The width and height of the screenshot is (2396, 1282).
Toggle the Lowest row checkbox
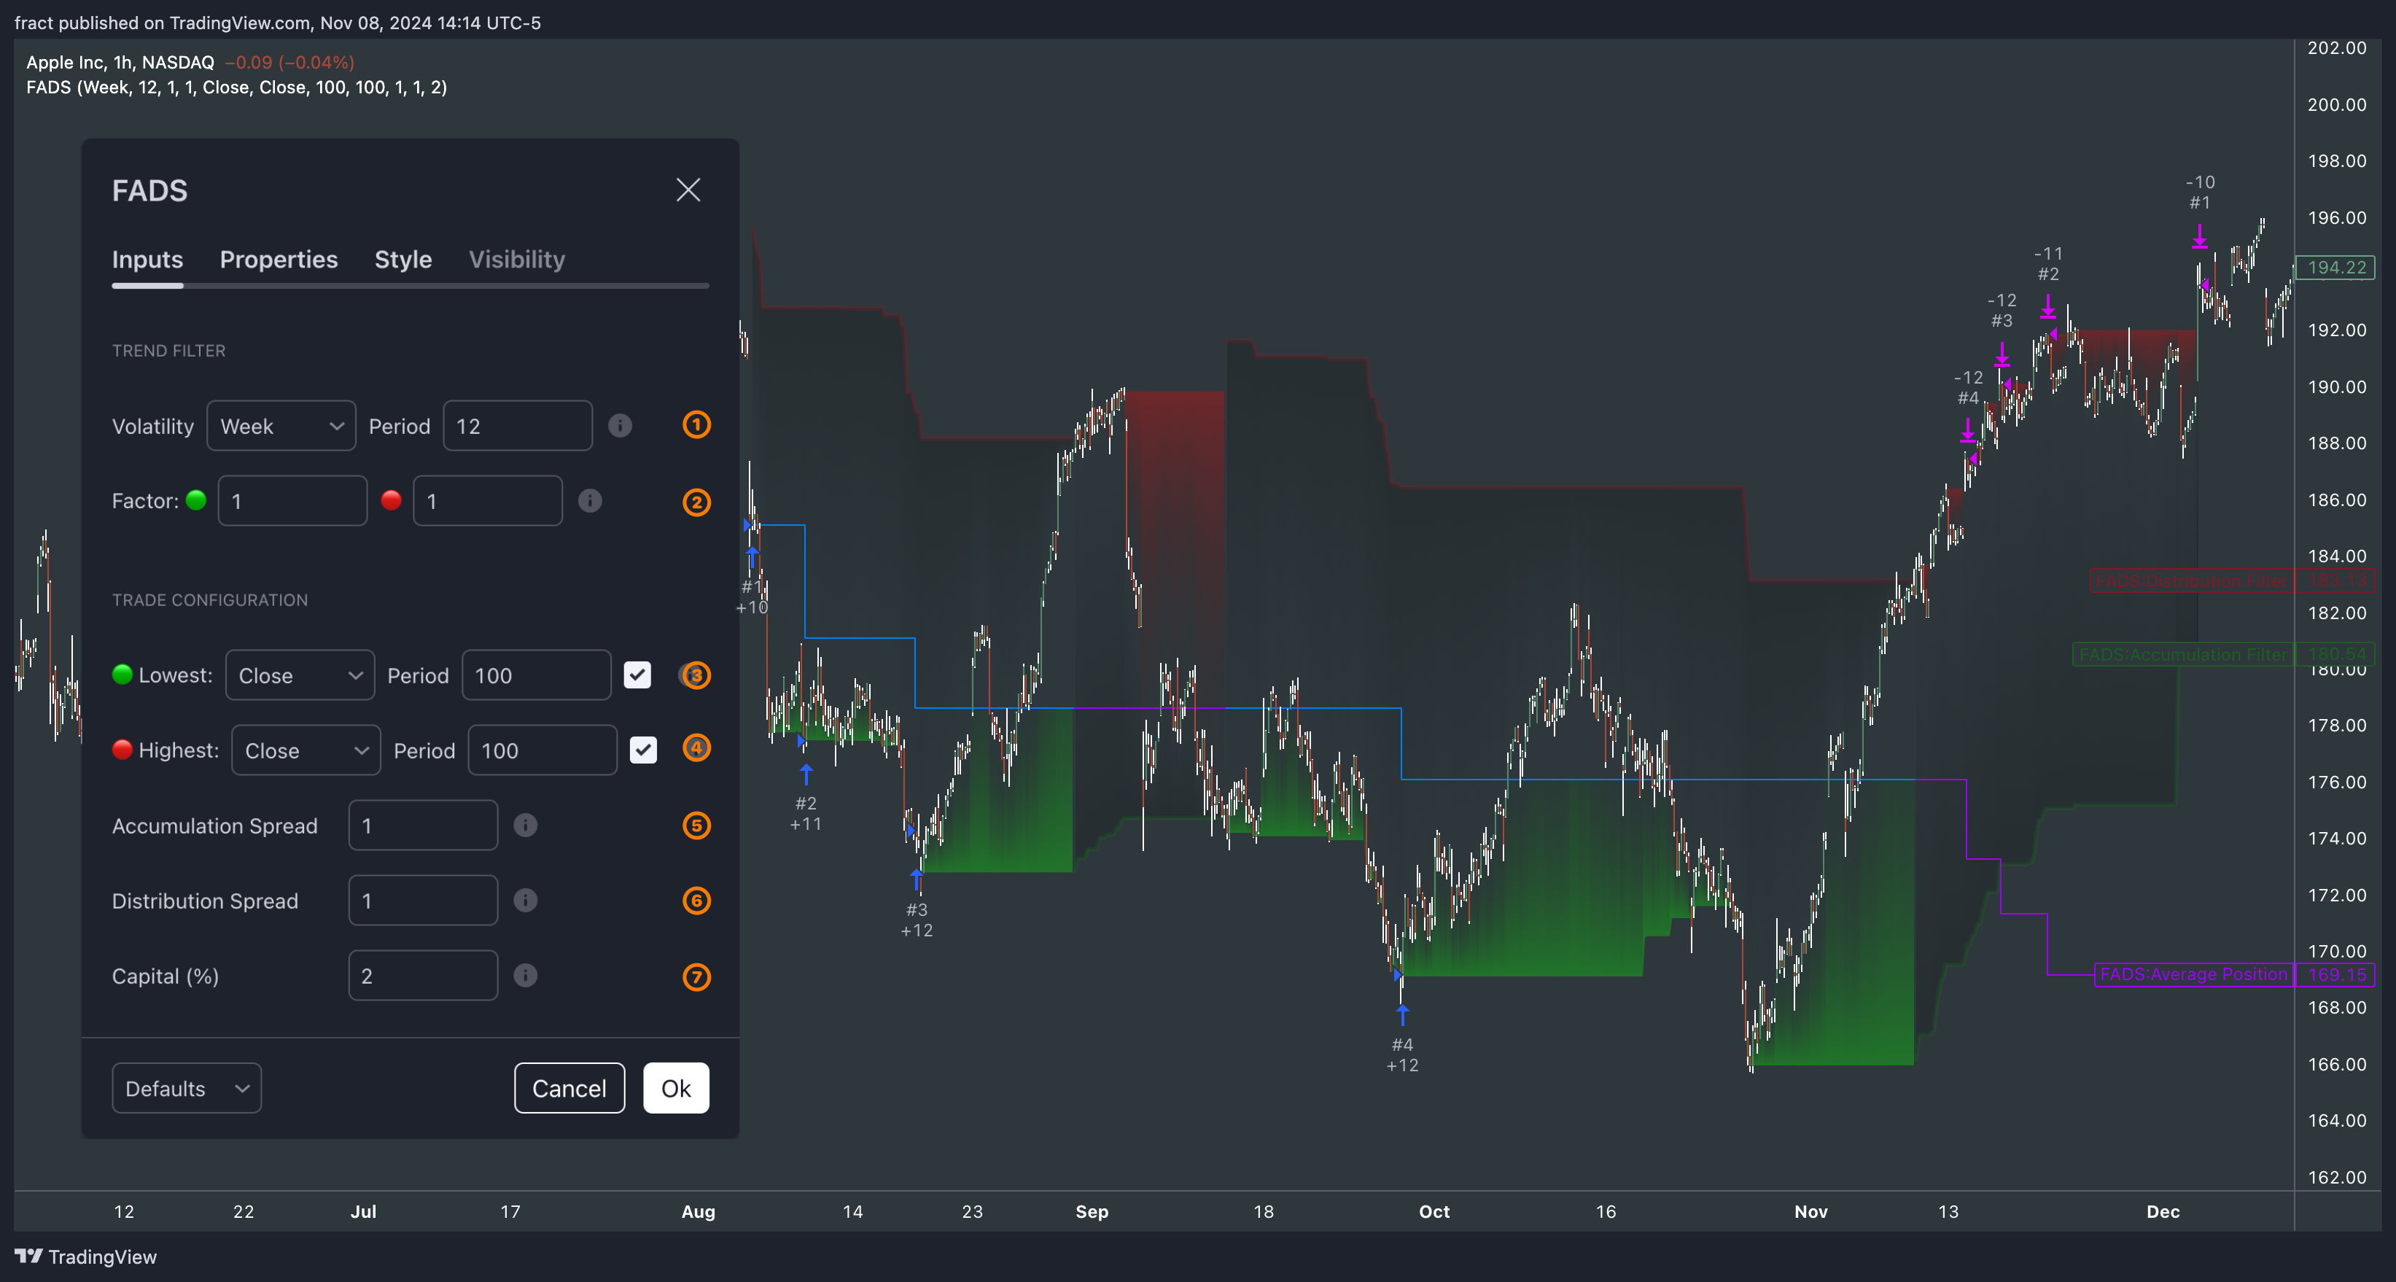click(x=637, y=675)
